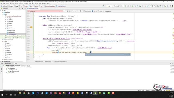The image size is (174, 98).
Task: Run the app with the green play icon
Action: (126, 6)
